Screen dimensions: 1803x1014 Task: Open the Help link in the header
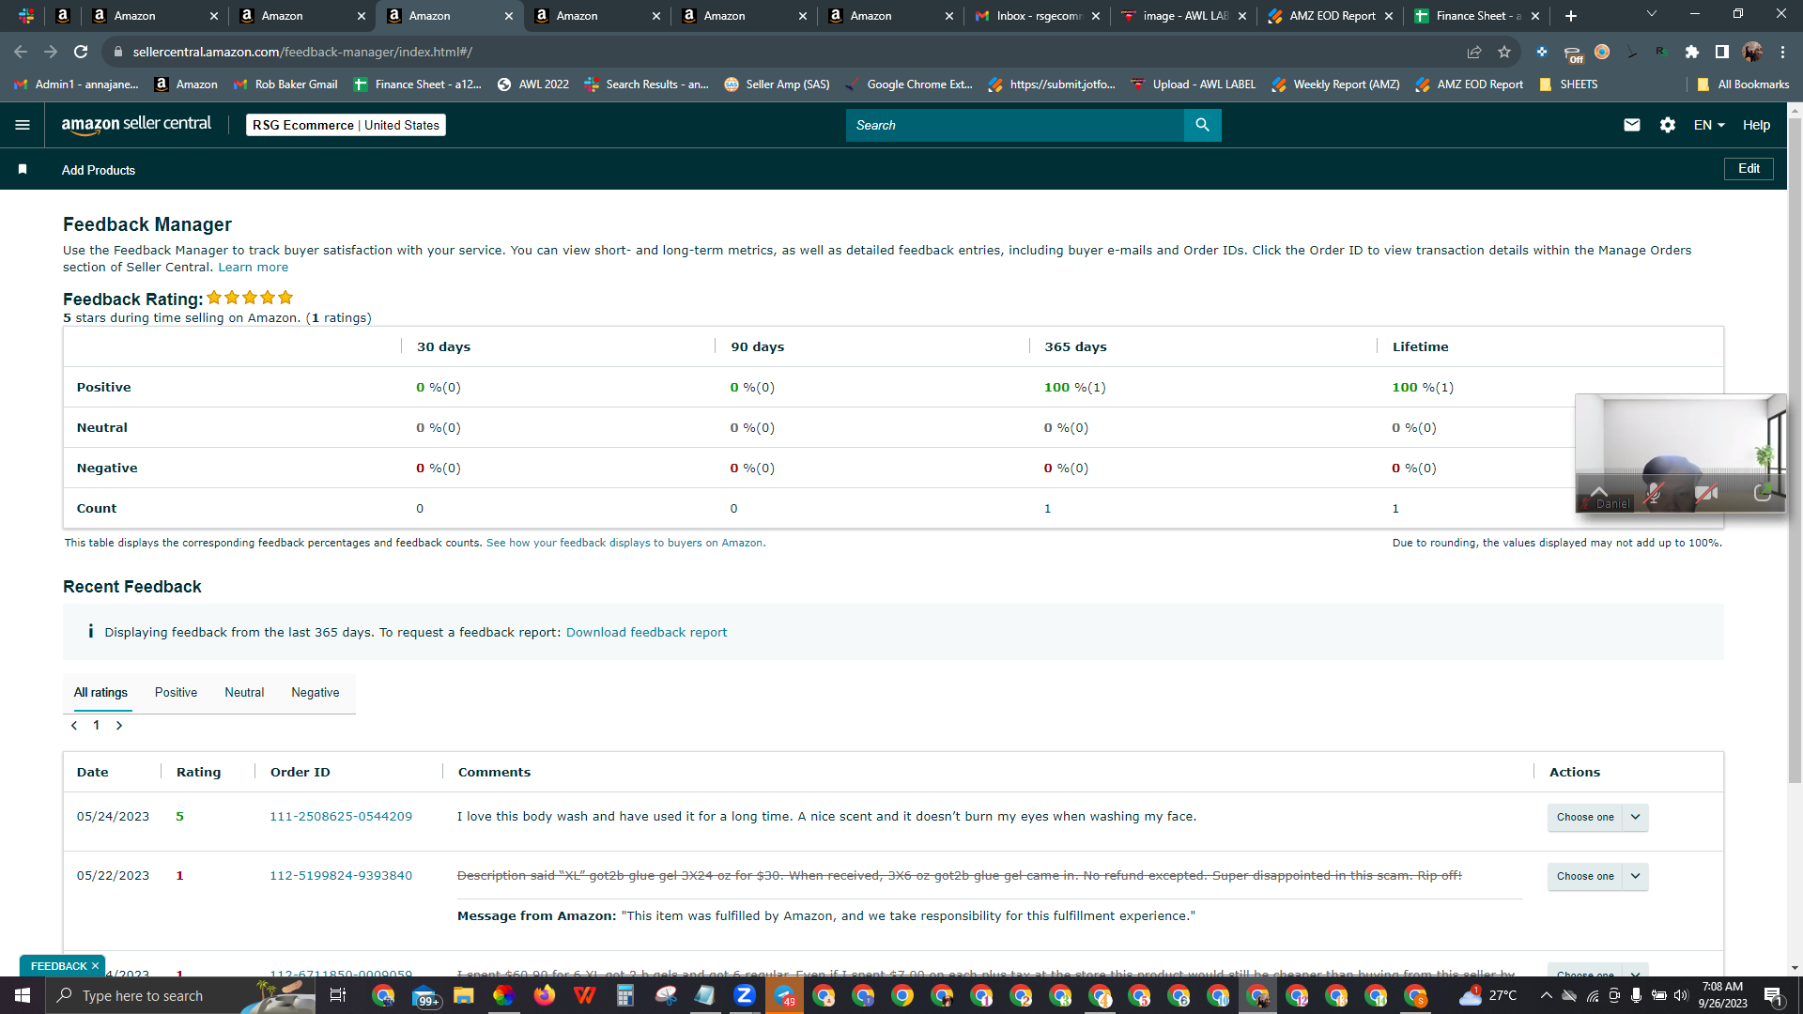tap(1756, 125)
